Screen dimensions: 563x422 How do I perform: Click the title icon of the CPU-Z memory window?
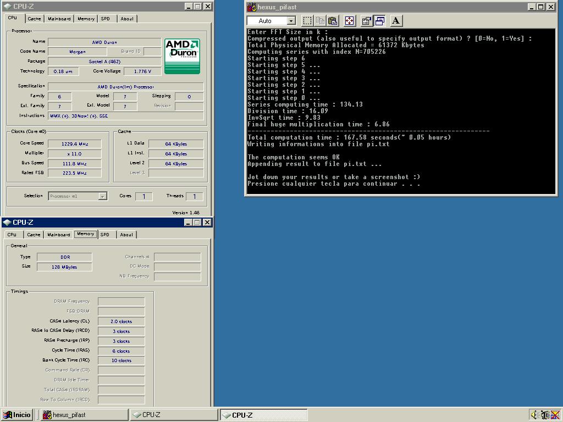tap(7, 223)
